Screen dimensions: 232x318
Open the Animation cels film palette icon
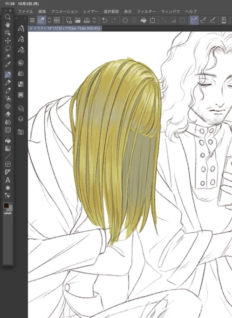click(21, 95)
